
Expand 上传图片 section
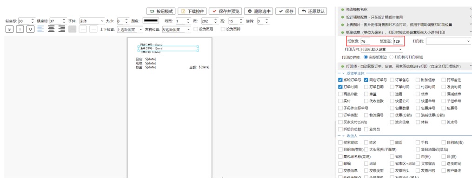tap(405, 25)
